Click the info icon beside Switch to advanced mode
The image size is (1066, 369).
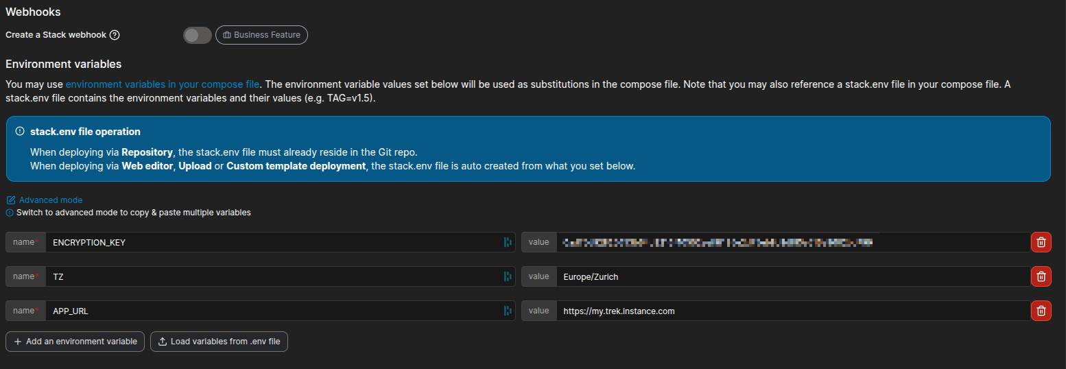click(10, 213)
